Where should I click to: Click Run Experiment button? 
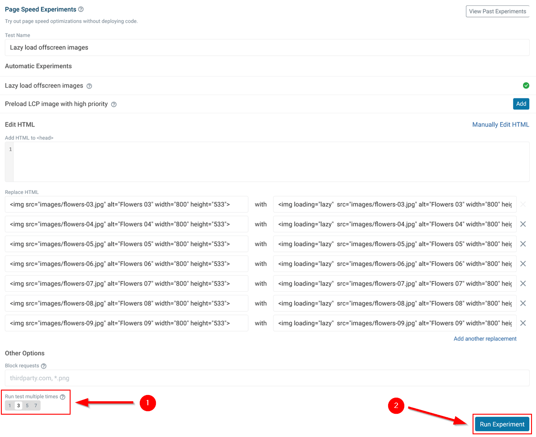point(502,424)
